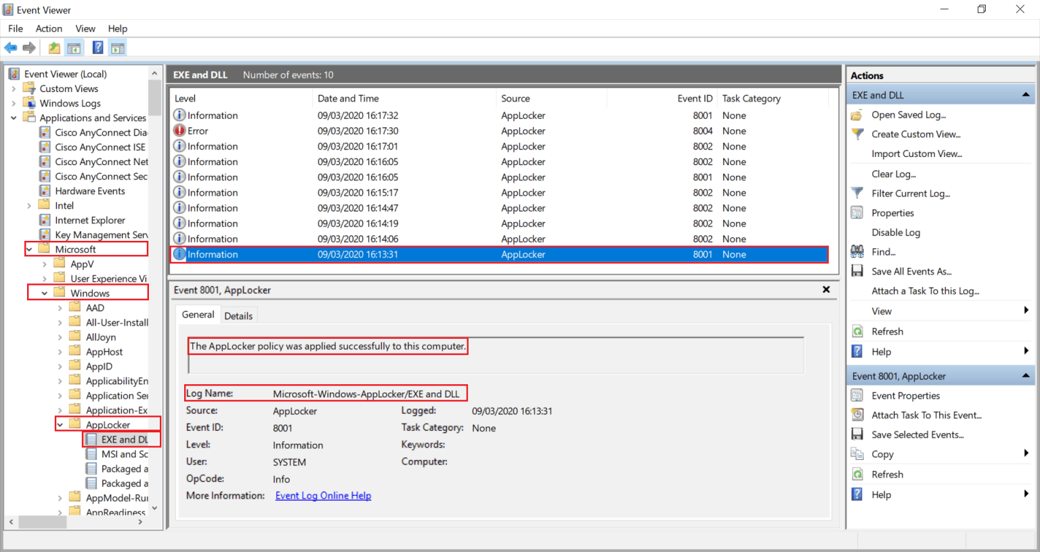Open the View menu
1040x552 pixels.
click(85, 28)
